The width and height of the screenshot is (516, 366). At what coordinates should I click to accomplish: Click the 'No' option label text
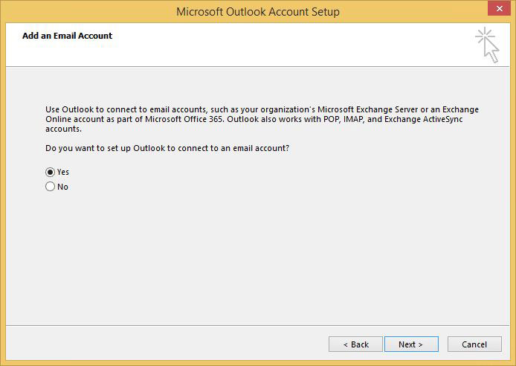(x=62, y=187)
